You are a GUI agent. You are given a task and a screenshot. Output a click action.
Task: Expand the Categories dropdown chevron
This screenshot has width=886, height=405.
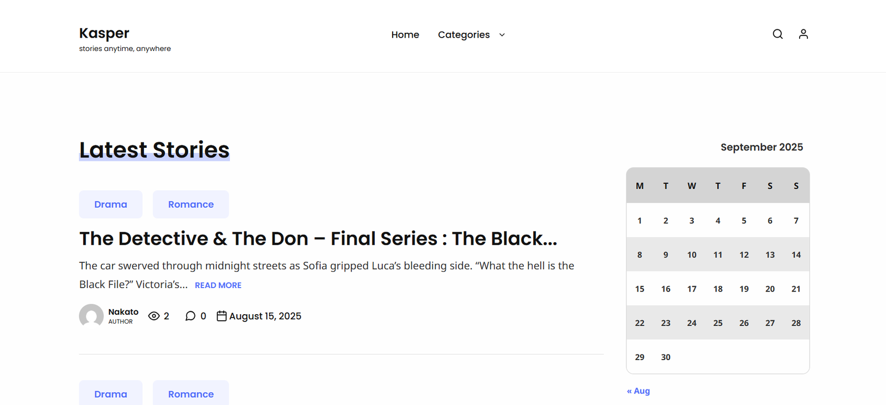click(502, 35)
